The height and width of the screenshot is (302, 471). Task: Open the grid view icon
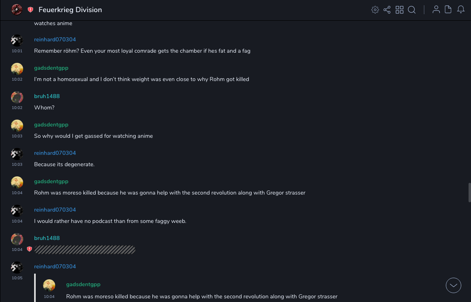400,10
